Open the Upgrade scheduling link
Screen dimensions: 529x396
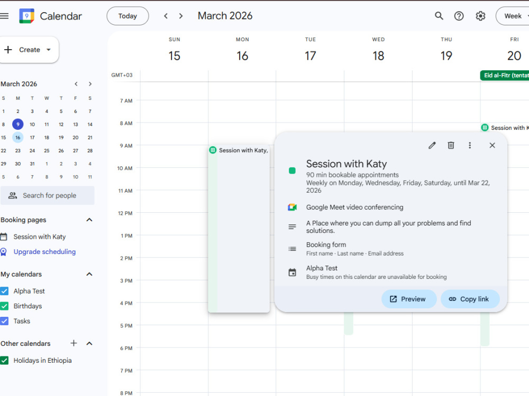pos(44,251)
